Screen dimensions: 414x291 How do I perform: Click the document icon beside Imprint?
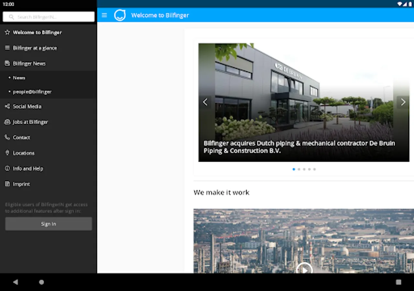[x=7, y=184]
